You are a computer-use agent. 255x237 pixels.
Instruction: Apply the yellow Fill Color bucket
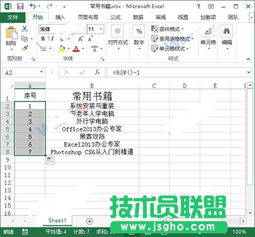[x=62, y=48]
